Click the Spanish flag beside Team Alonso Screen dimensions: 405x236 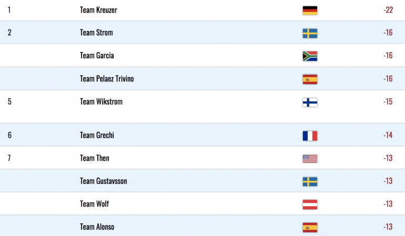point(310,228)
